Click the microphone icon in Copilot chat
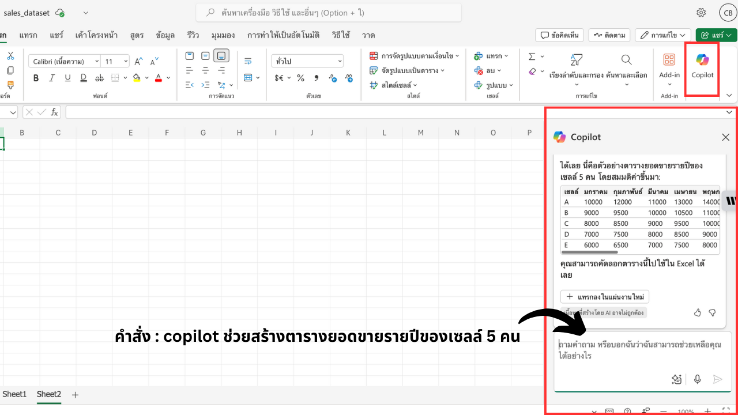The height and width of the screenshot is (415, 738). (x=697, y=379)
